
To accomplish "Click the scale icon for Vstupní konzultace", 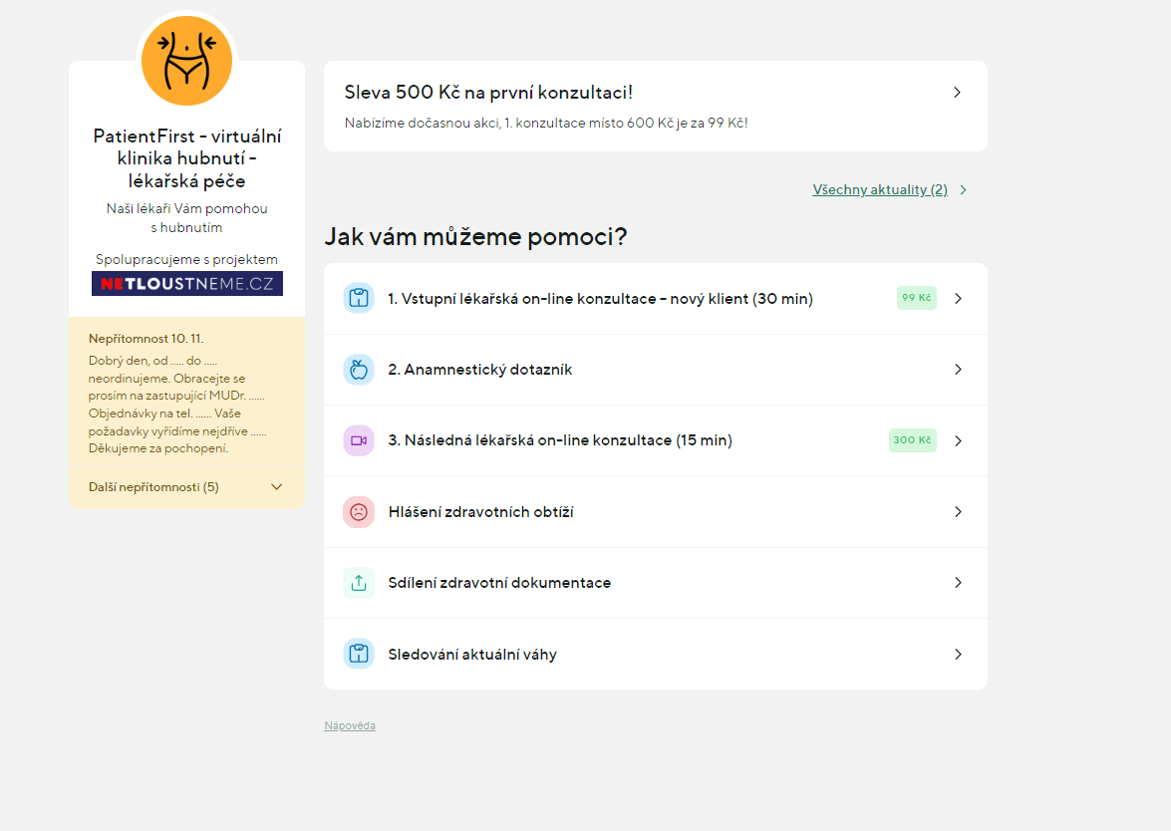I will click(359, 298).
